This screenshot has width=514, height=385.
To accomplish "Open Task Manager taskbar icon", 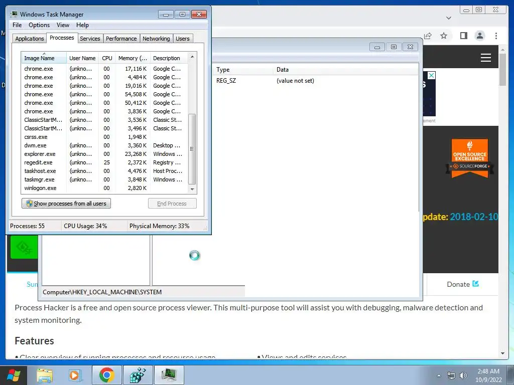I will [x=169, y=375].
